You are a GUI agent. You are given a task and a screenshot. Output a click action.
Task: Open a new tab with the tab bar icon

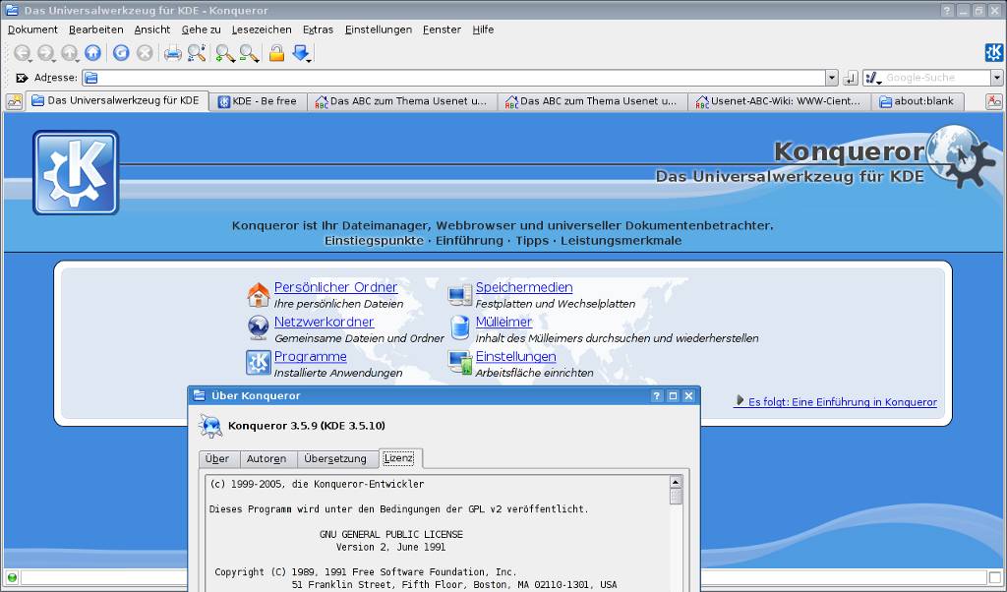coord(14,101)
